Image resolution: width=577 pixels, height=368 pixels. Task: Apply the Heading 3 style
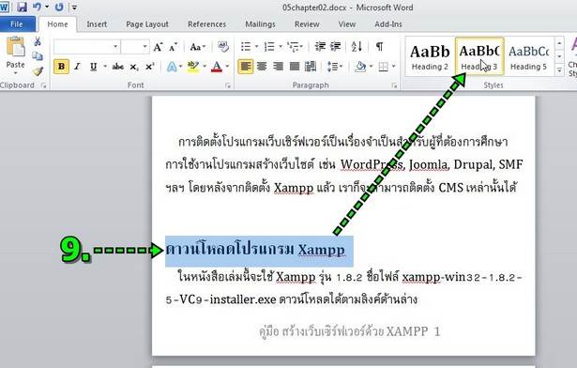(479, 56)
